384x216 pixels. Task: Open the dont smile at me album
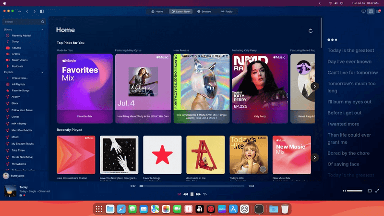[205, 155]
